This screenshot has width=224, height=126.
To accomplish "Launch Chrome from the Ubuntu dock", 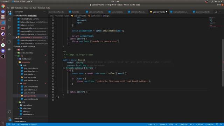I will (3, 6).
